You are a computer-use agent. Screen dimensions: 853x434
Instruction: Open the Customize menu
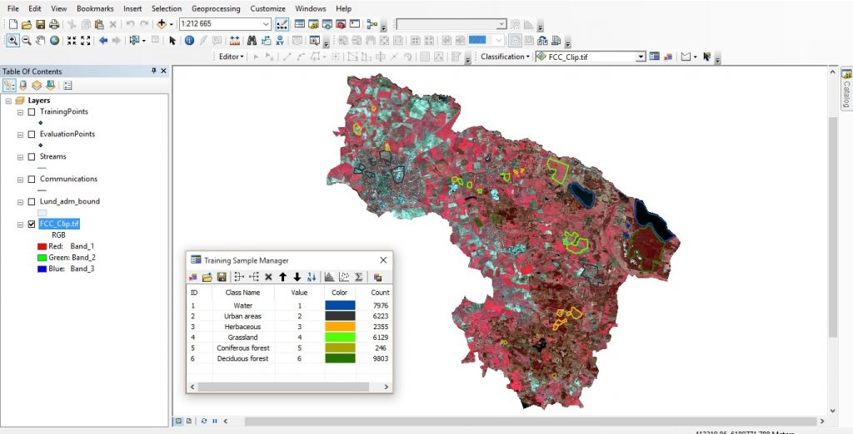click(267, 8)
